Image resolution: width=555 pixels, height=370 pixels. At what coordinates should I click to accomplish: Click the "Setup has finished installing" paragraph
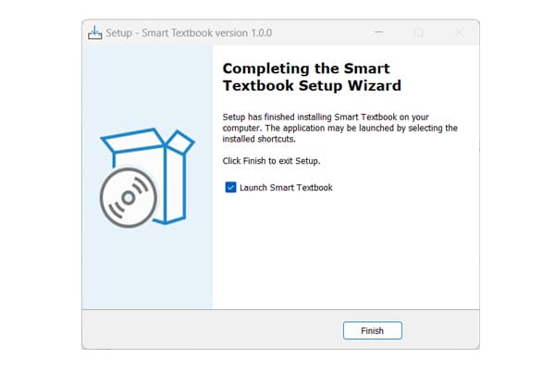pos(340,129)
